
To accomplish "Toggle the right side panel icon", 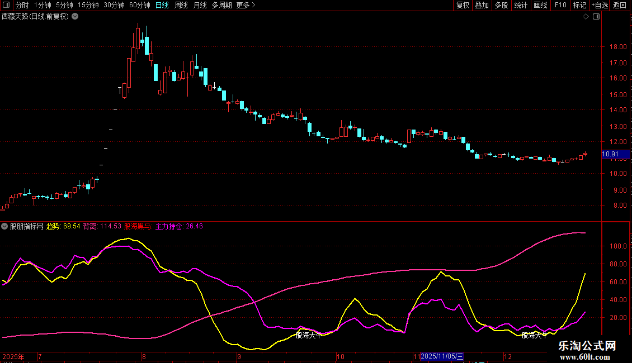I will (596, 17).
